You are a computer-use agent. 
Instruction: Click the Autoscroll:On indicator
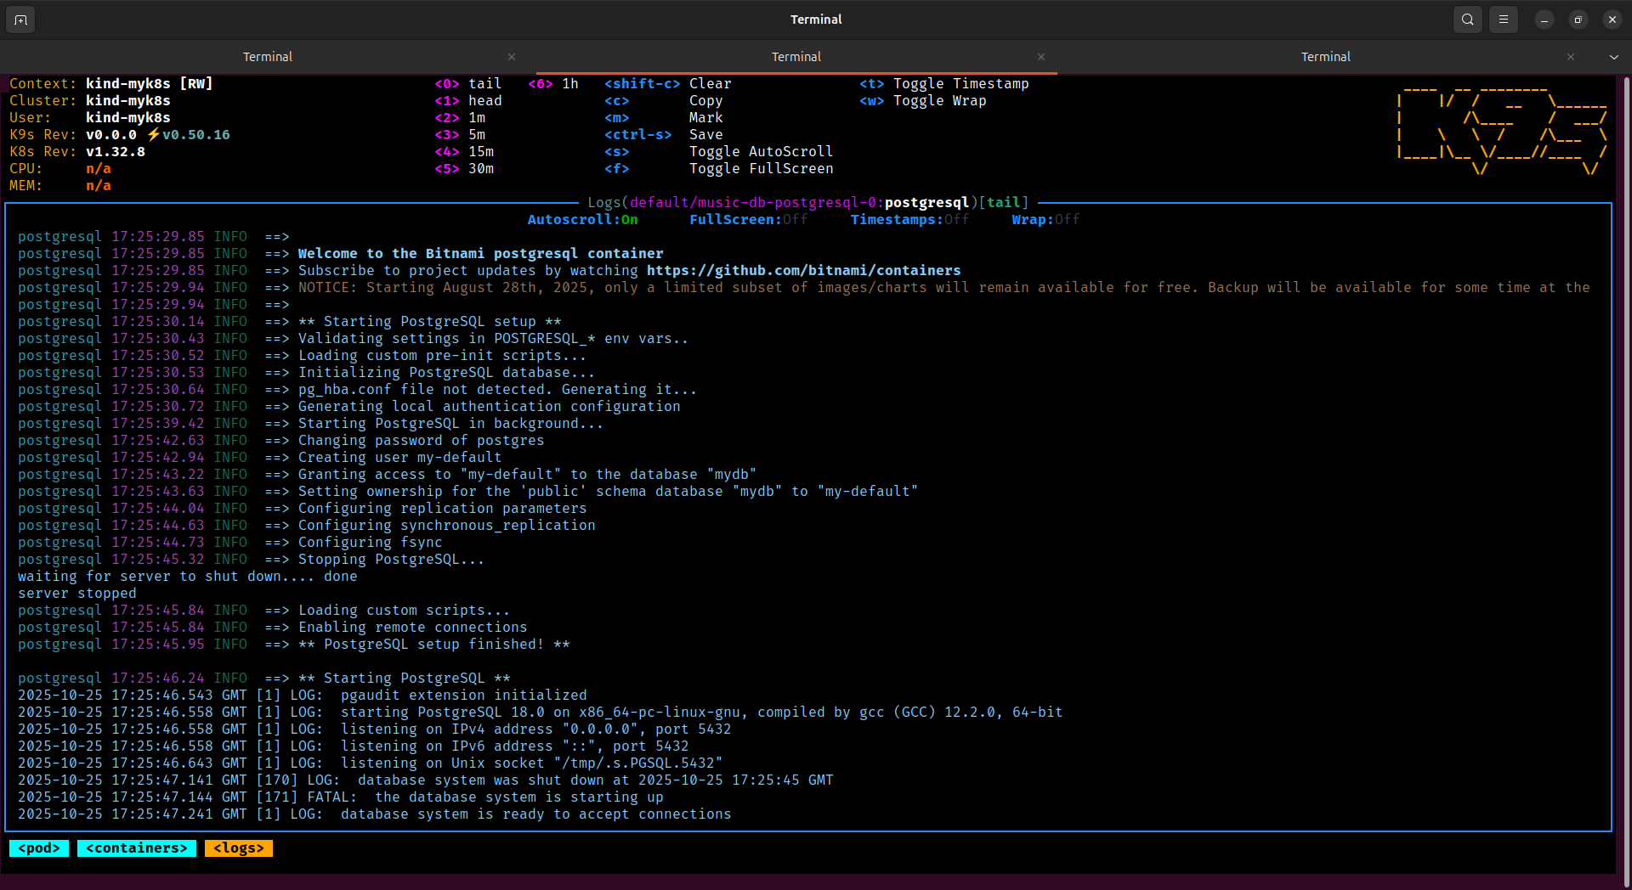click(x=582, y=220)
